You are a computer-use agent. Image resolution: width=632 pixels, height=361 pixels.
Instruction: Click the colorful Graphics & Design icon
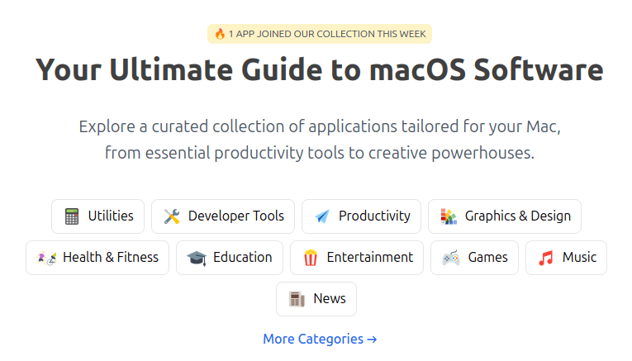point(449,216)
